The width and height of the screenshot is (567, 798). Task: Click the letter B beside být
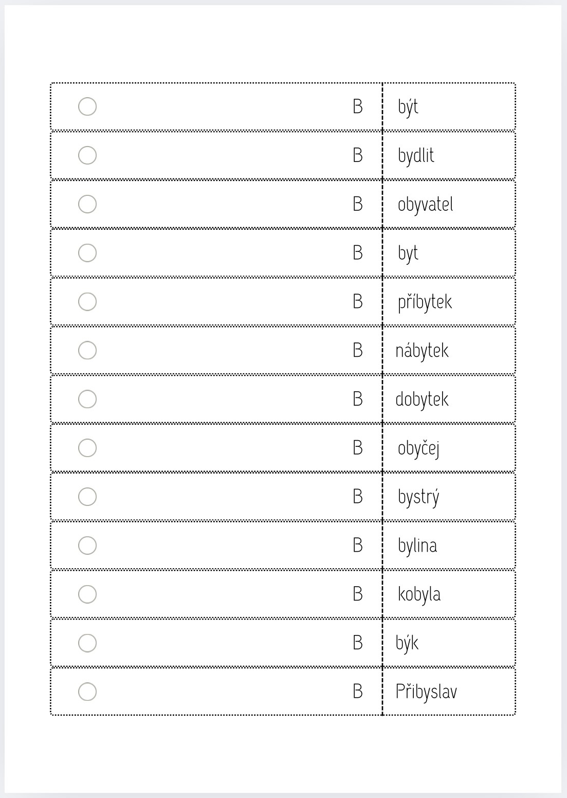pyautogui.click(x=358, y=106)
